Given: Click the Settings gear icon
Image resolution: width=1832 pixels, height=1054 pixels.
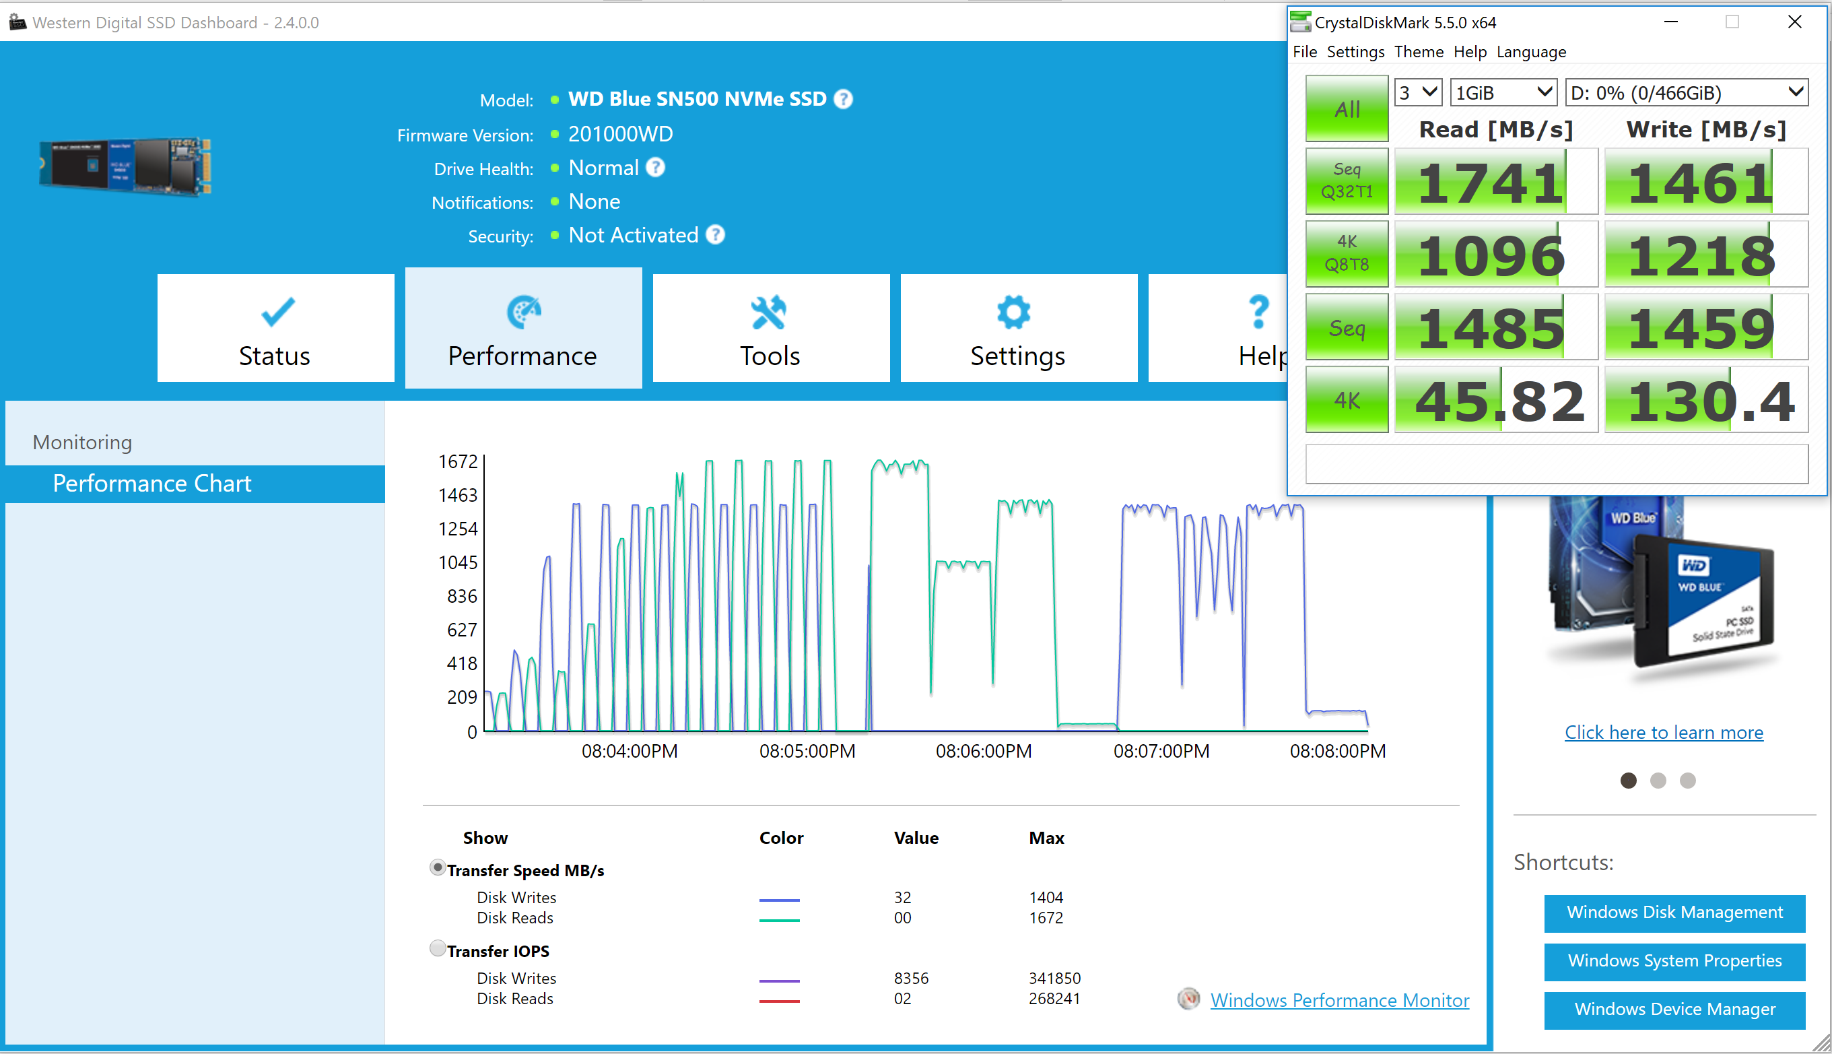Looking at the screenshot, I should [1014, 312].
